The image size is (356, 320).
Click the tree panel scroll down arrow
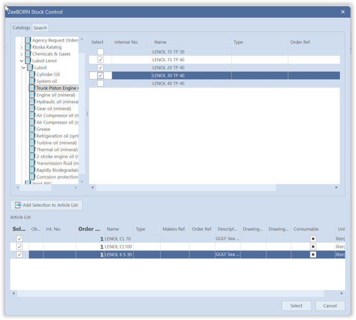[82, 182]
